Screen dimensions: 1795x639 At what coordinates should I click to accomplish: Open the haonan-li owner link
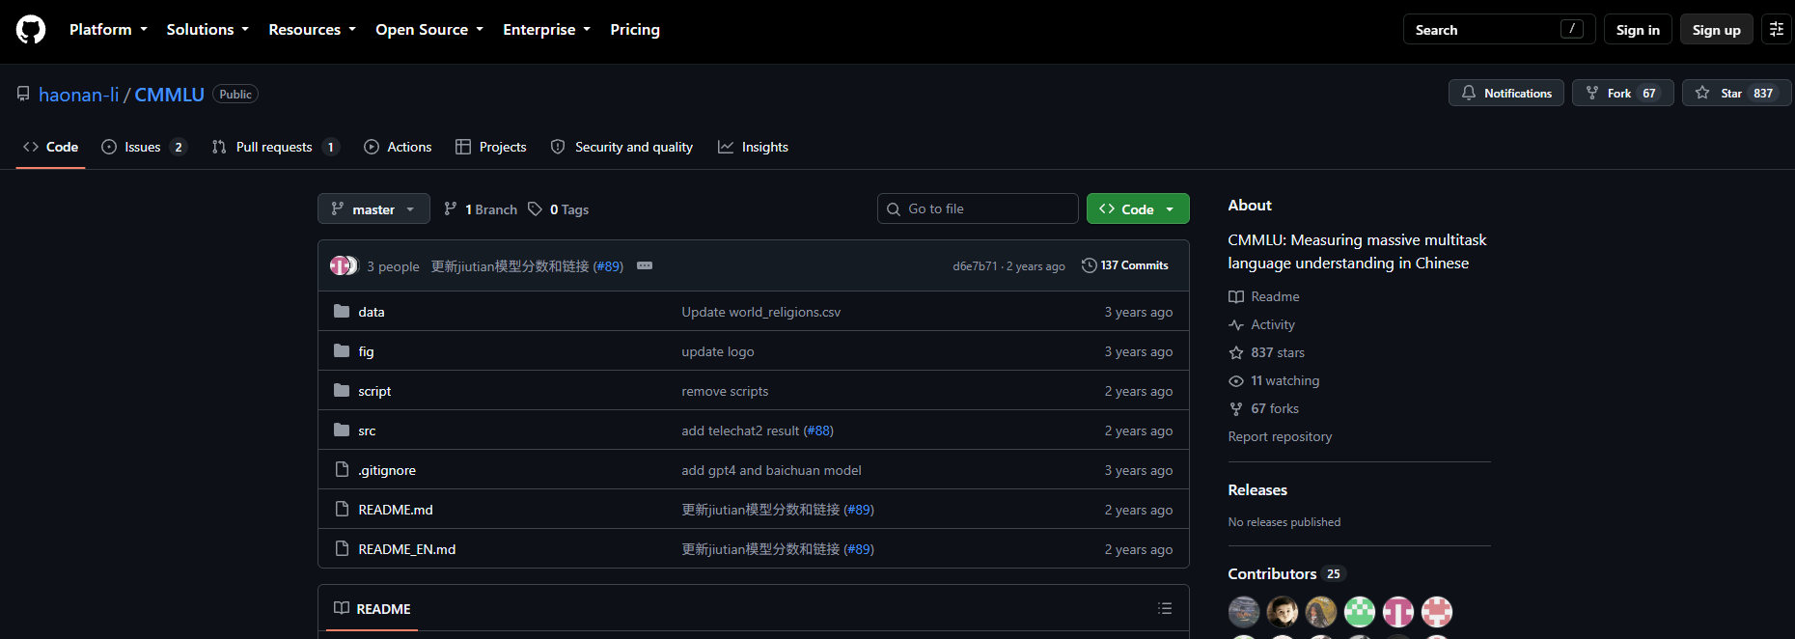(x=79, y=95)
